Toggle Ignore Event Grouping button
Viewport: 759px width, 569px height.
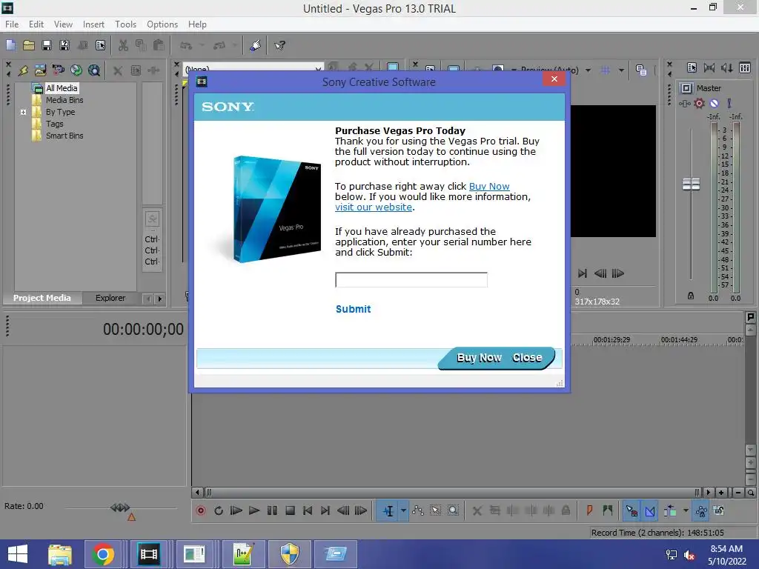719,510
